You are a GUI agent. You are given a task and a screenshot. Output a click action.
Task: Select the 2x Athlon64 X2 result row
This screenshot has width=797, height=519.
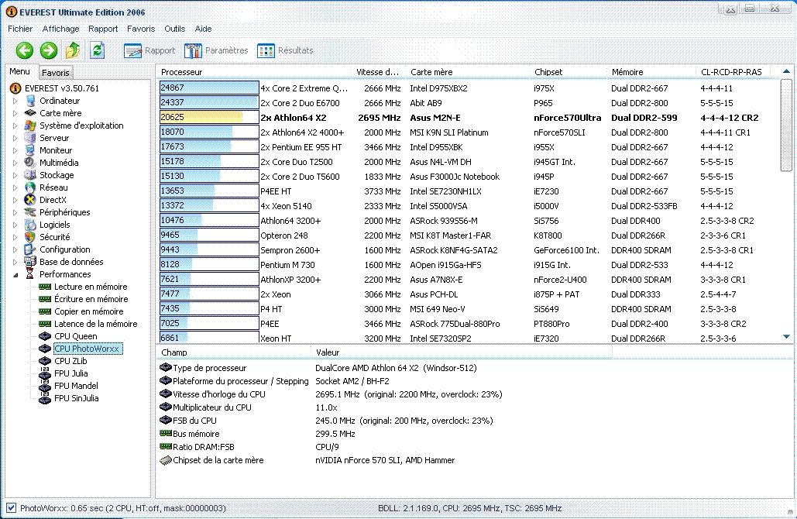click(468, 118)
